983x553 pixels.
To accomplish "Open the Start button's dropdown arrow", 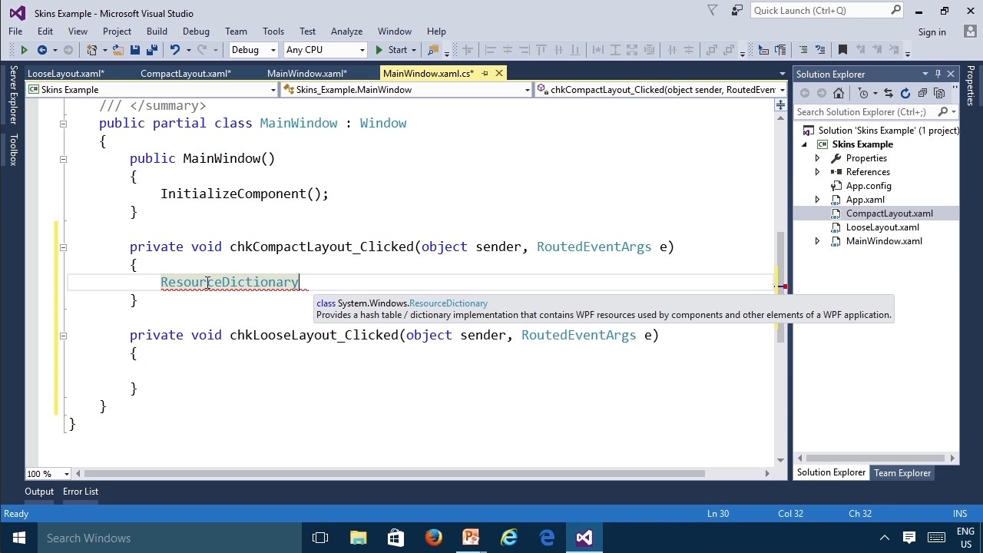I will pyautogui.click(x=413, y=50).
